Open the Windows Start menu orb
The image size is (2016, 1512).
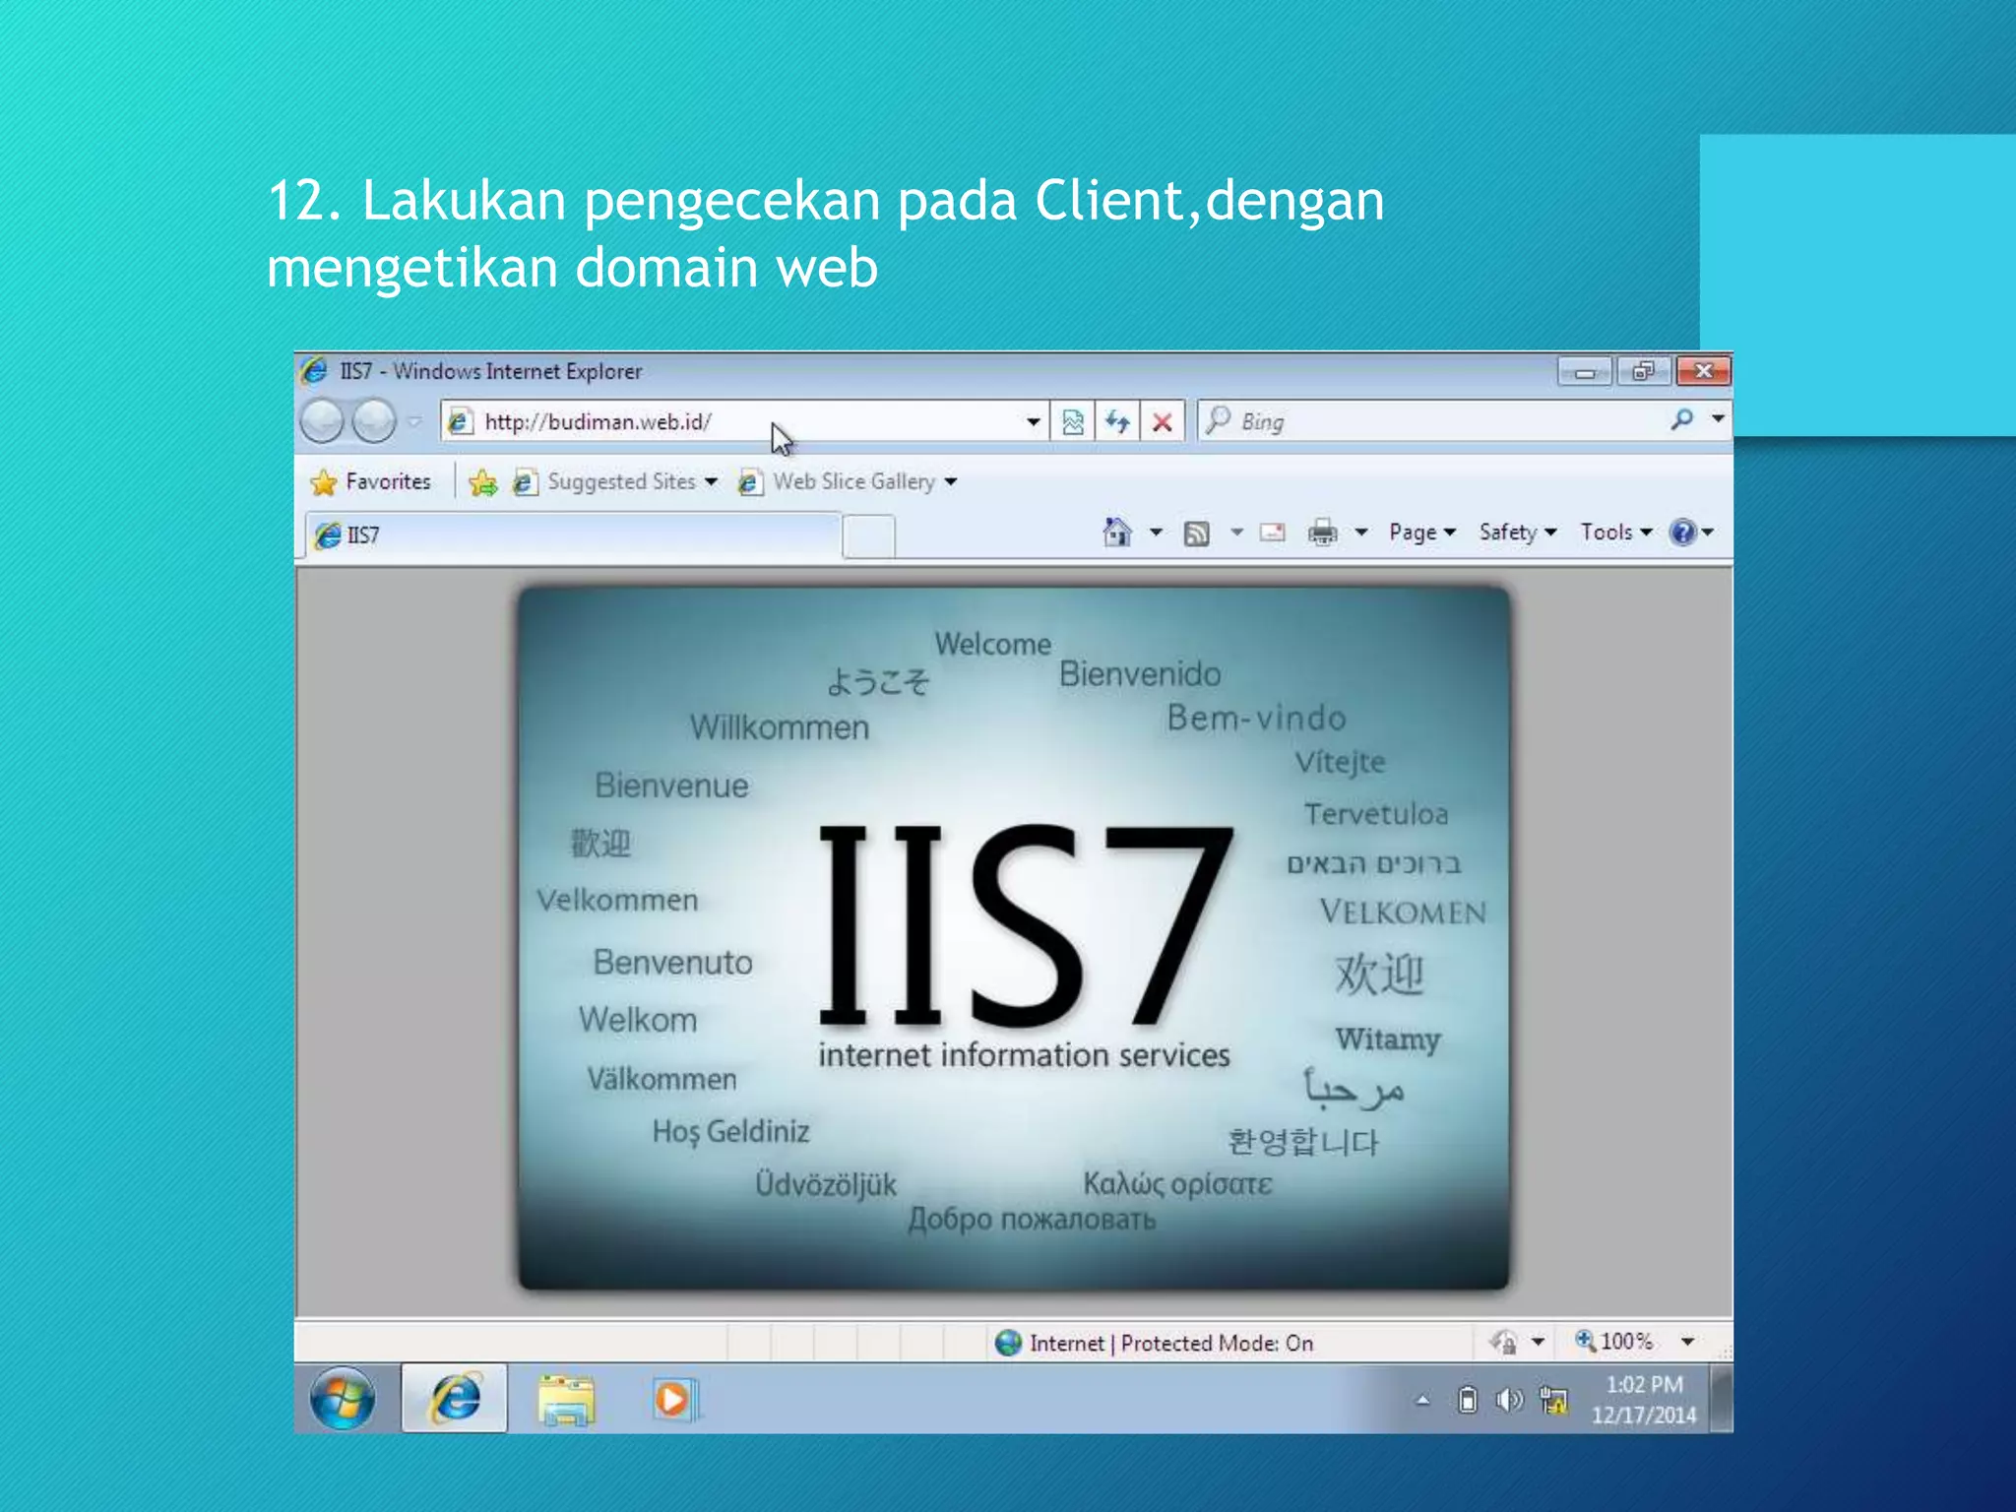click(x=343, y=1399)
